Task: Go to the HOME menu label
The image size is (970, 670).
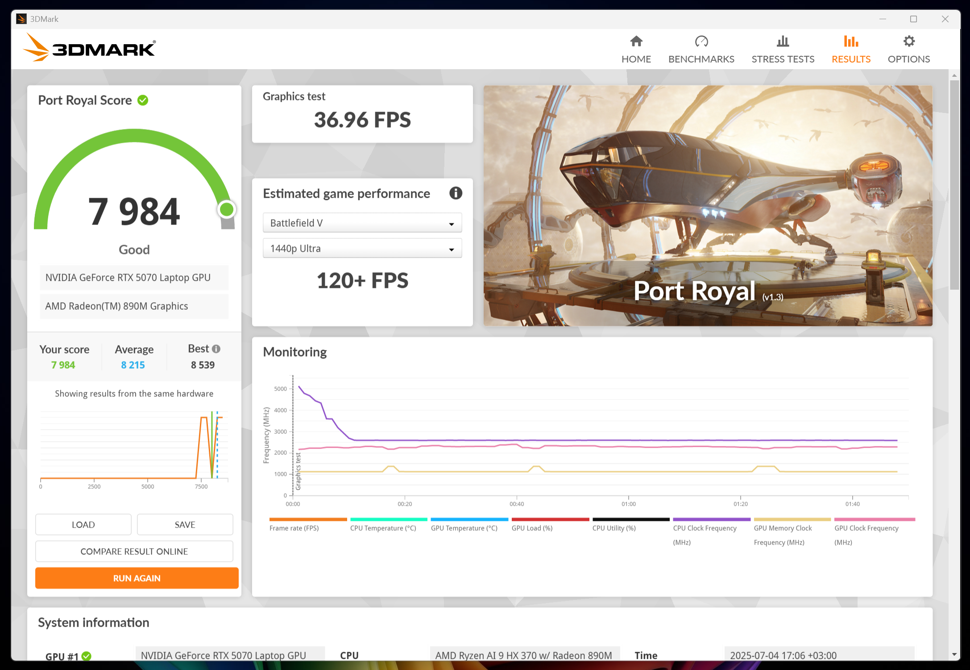Action: tap(636, 59)
